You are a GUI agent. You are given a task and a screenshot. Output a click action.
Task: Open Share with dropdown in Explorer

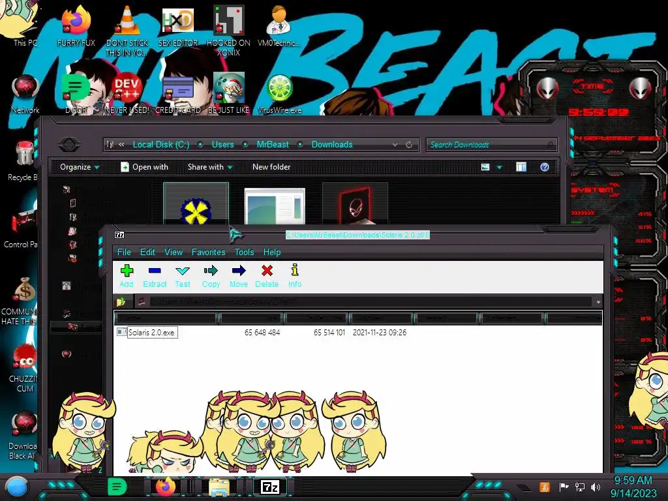[210, 167]
